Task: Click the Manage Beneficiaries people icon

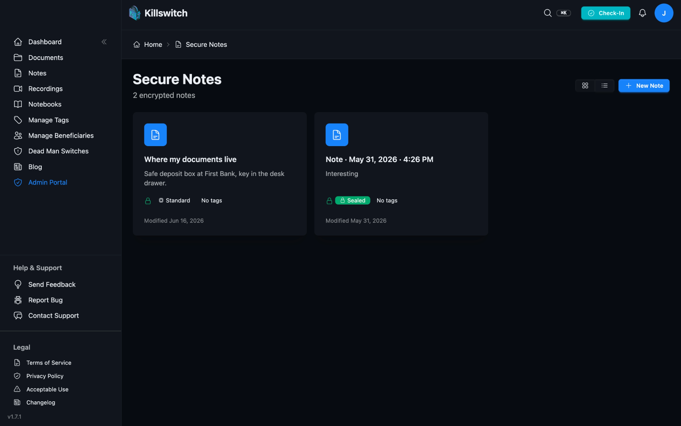Action: [18, 135]
